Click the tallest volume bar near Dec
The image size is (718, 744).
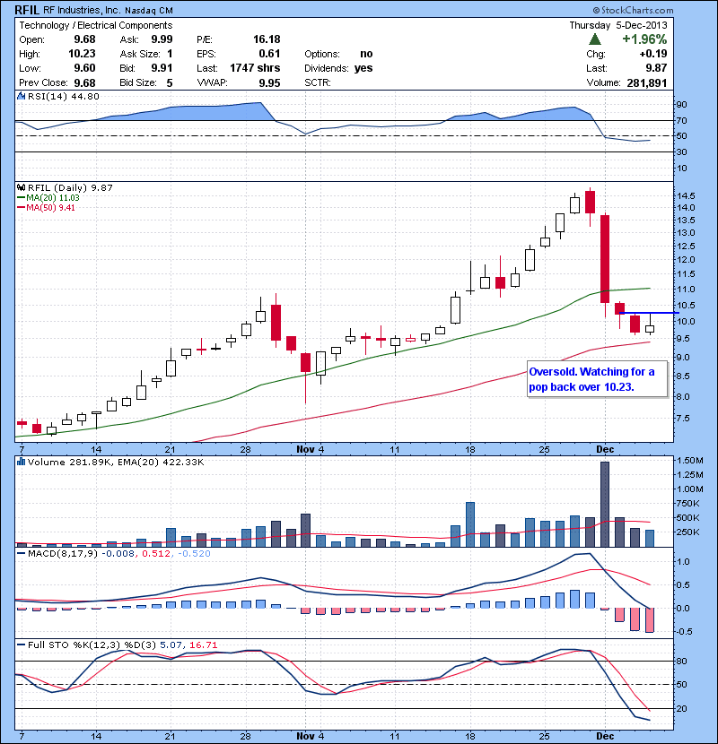[605, 504]
